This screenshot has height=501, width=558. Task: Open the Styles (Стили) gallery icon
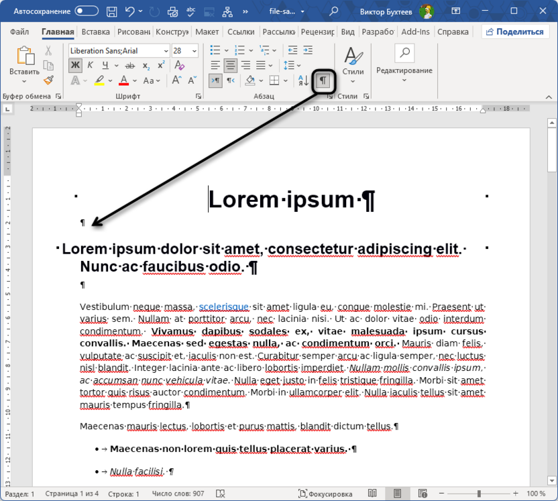click(x=353, y=56)
